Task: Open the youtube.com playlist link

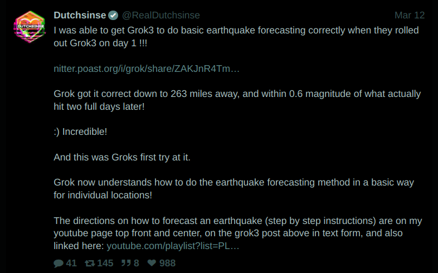Action: point(173,246)
